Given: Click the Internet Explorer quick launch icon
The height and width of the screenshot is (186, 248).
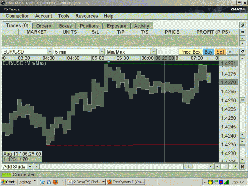Looking at the screenshot, I should pos(42,182).
